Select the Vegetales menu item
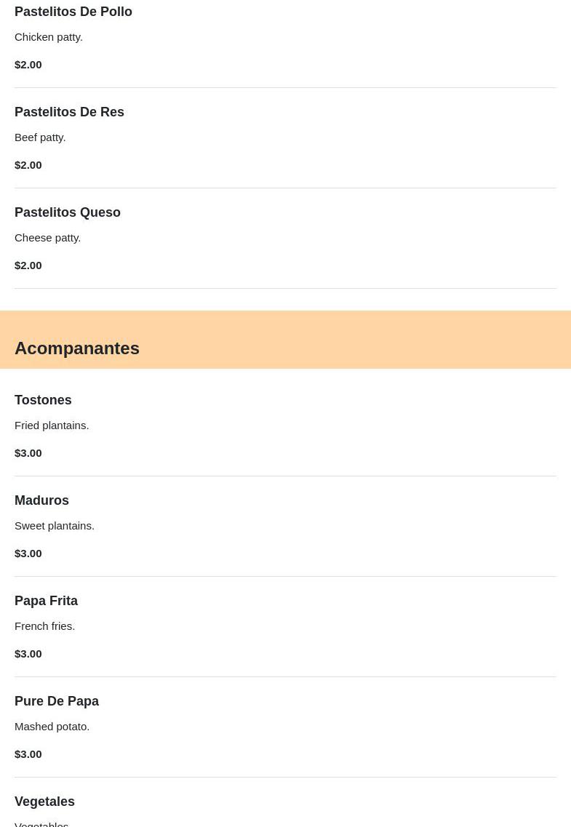571x827 pixels. pos(44,802)
